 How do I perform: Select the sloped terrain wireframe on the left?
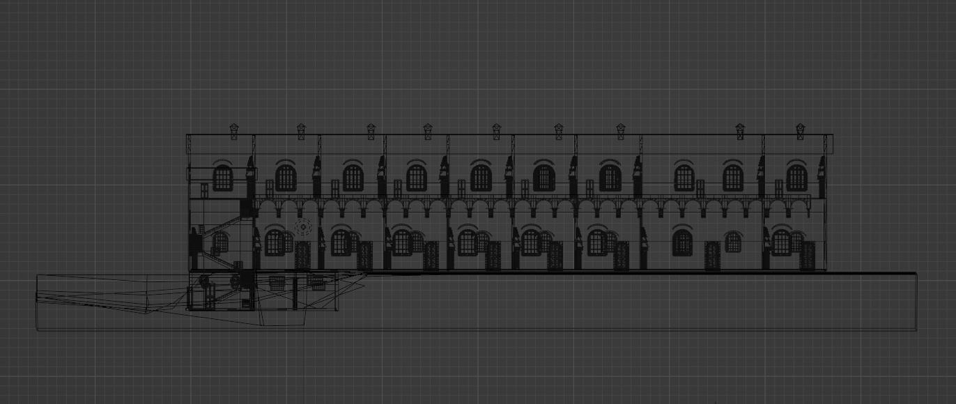(x=105, y=293)
